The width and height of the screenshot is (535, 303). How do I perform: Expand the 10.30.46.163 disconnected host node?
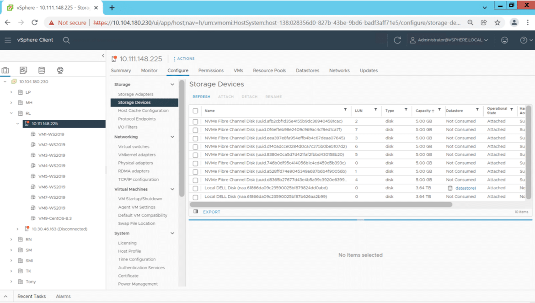point(18,229)
